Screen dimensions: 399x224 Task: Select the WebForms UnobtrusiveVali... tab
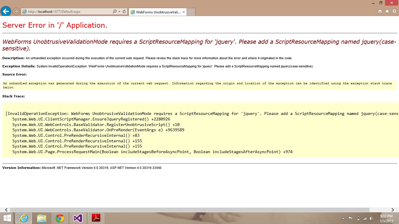point(158,12)
